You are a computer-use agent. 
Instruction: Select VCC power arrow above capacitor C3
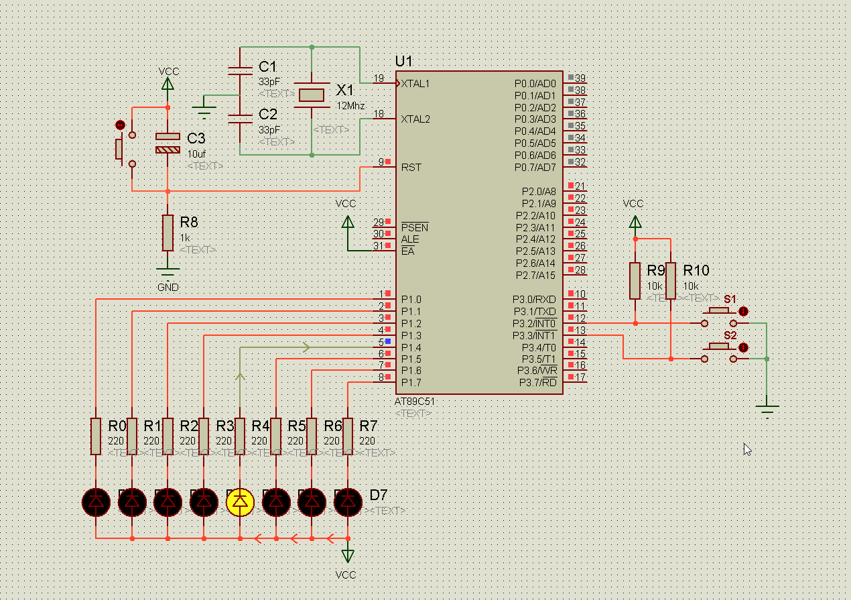click(x=168, y=83)
